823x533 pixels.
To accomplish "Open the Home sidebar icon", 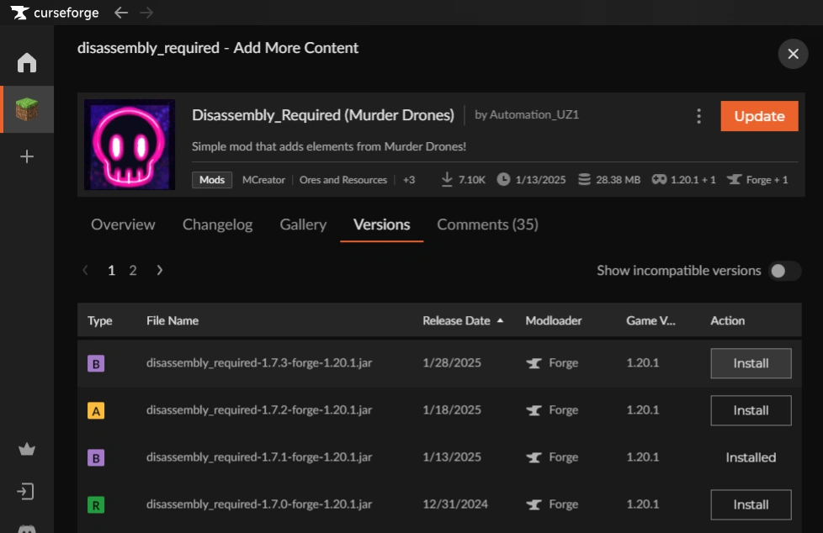I will click(27, 62).
